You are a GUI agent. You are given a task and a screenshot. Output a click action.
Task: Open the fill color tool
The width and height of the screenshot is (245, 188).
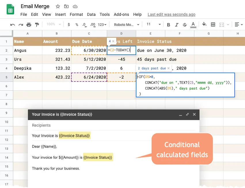[x=204, y=24]
